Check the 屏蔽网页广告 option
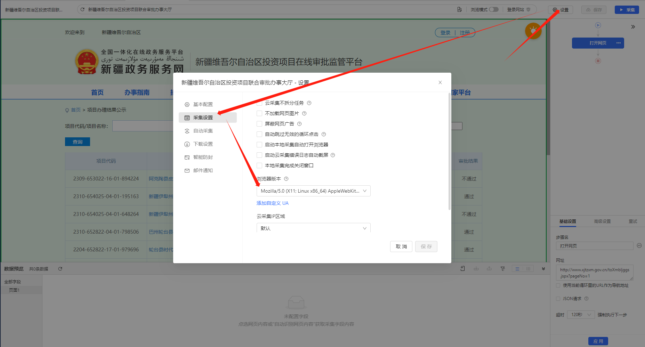The width and height of the screenshot is (645, 347). 259,124
